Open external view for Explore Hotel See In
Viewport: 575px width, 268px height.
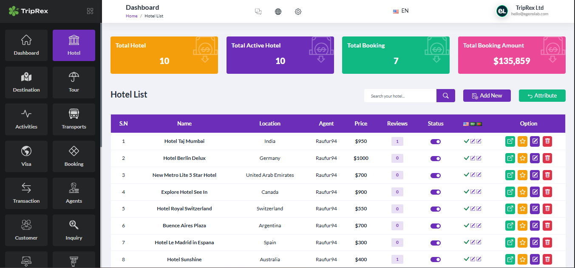click(510, 192)
